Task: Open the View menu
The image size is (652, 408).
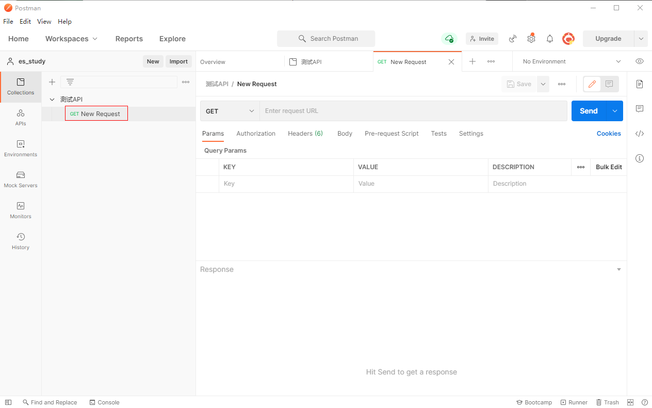Action: click(44, 22)
